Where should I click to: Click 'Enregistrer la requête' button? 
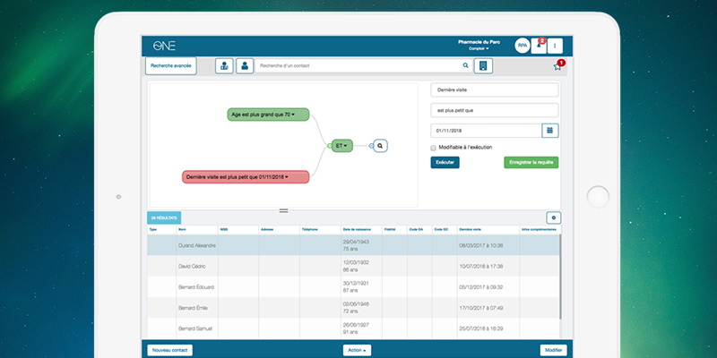[x=531, y=162]
